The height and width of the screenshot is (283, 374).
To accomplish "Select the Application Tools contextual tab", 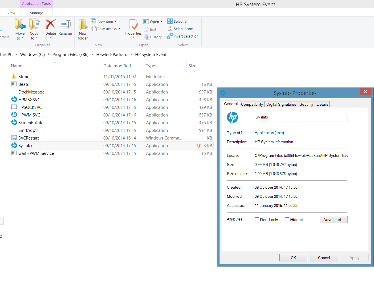I will (x=36, y=4).
